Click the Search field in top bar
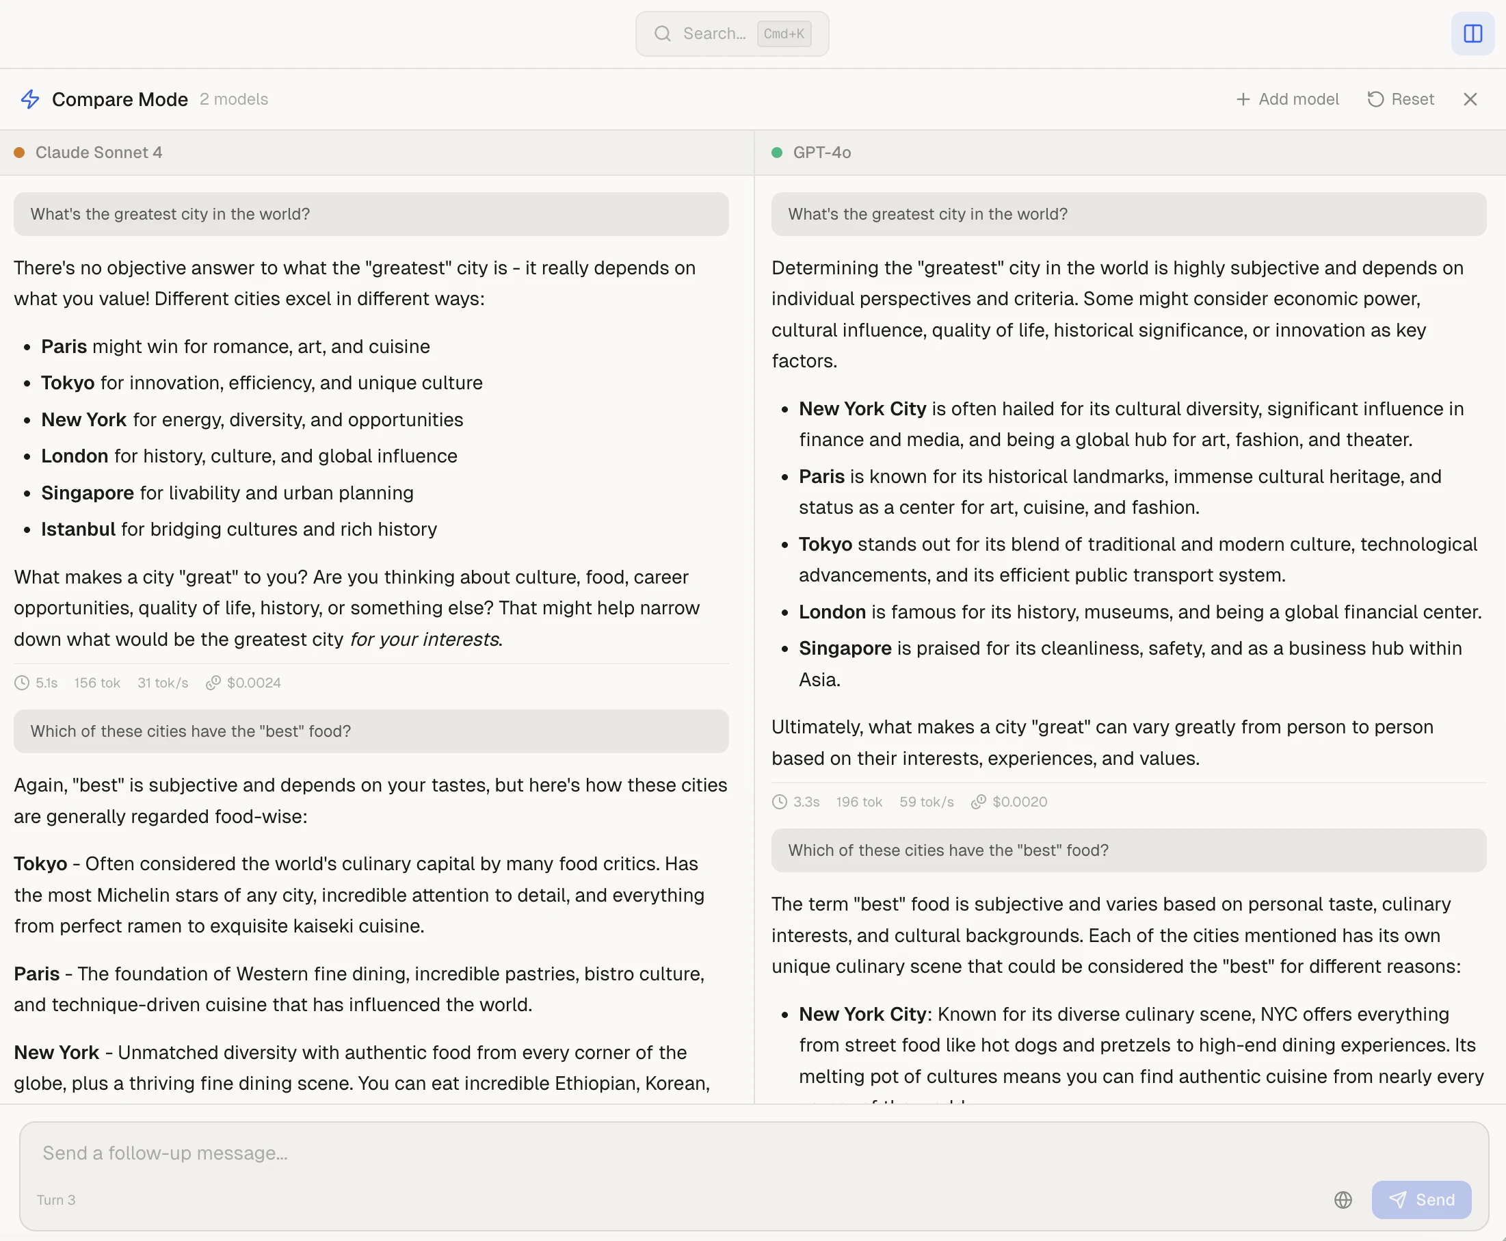 [x=713, y=34]
